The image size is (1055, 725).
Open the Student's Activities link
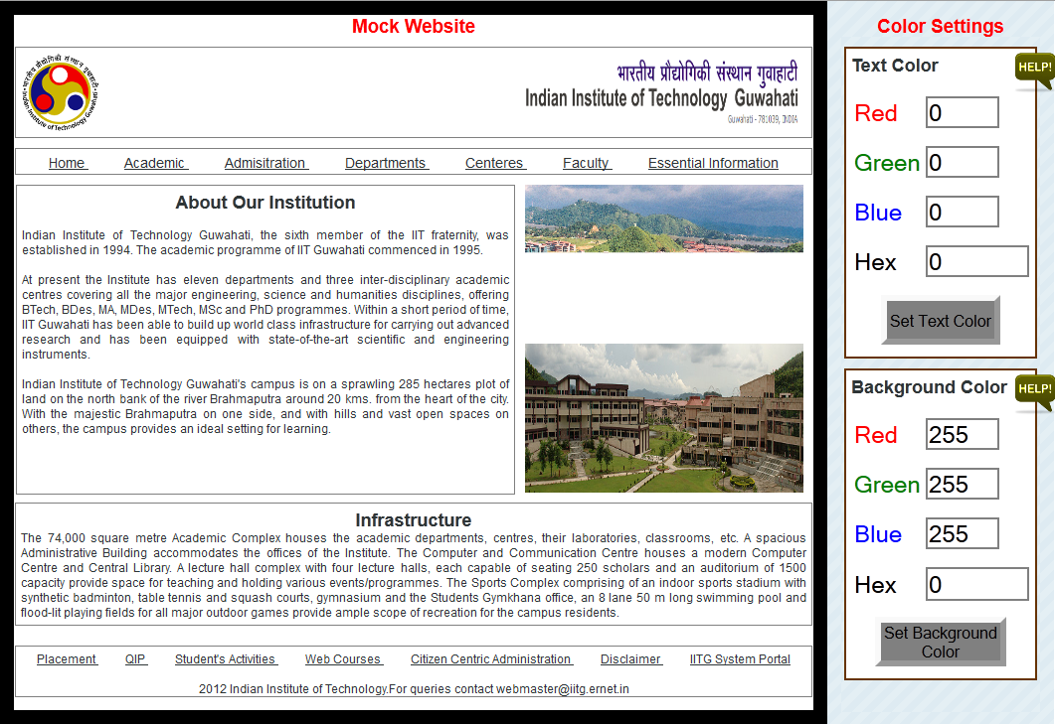click(x=226, y=659)
